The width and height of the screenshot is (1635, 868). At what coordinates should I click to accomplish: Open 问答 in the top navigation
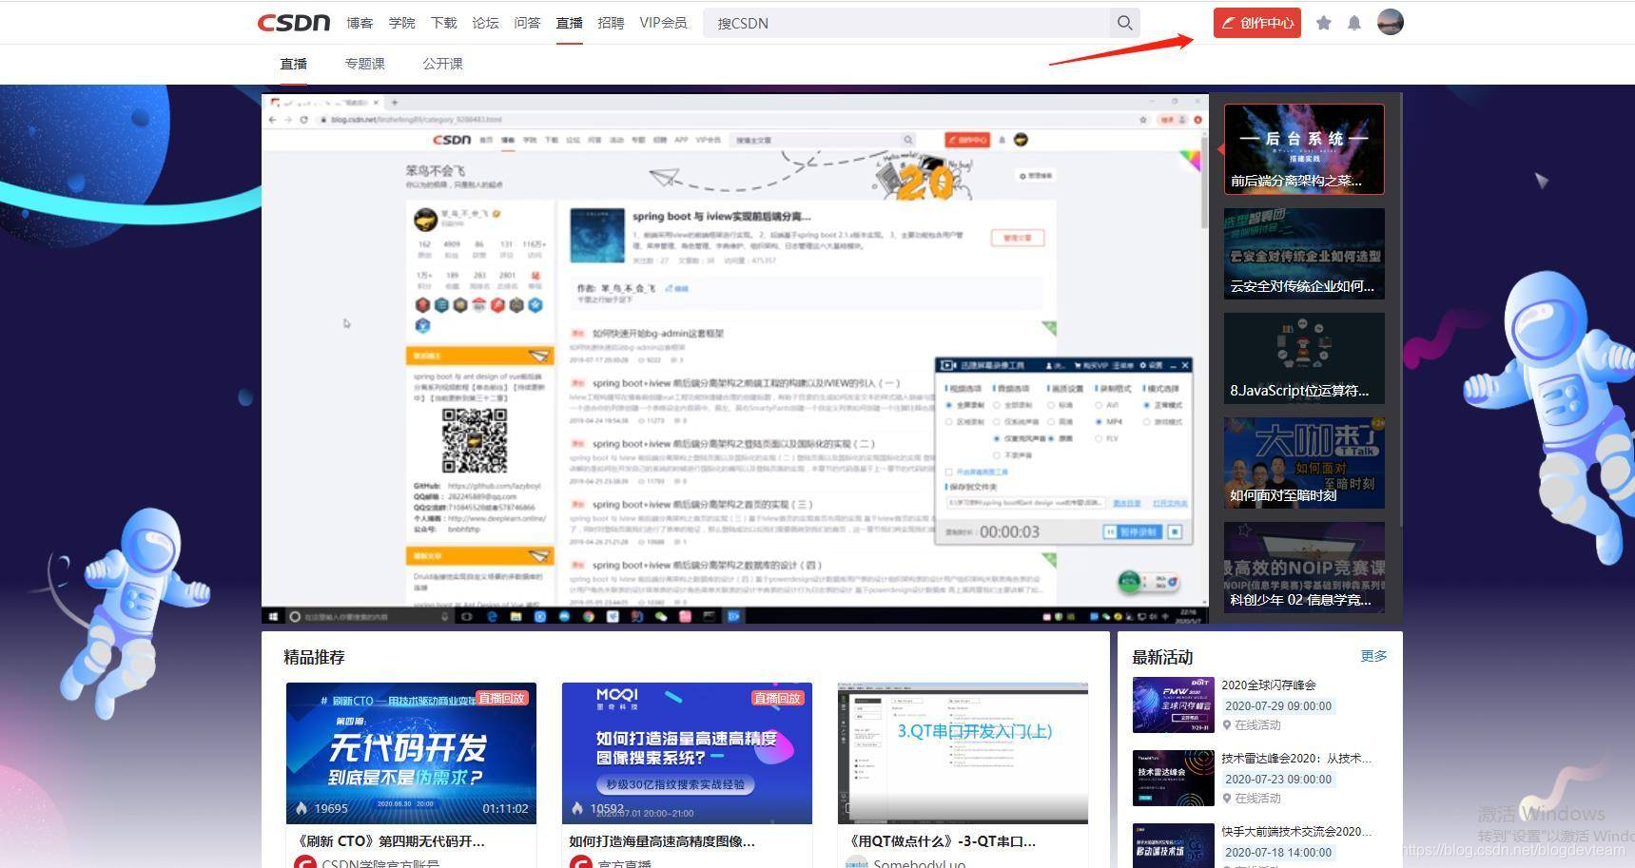click(x=527, y=23)
